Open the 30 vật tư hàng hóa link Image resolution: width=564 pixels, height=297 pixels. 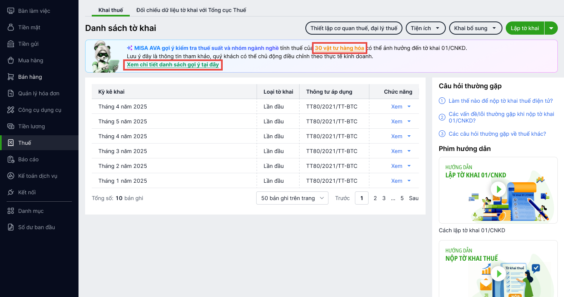[340, 48]
